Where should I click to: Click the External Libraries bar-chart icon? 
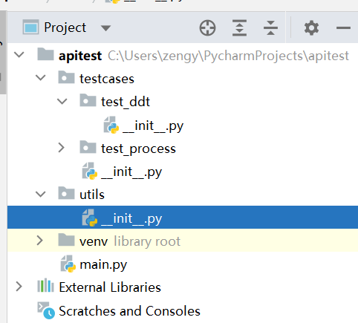pos(45,286)
